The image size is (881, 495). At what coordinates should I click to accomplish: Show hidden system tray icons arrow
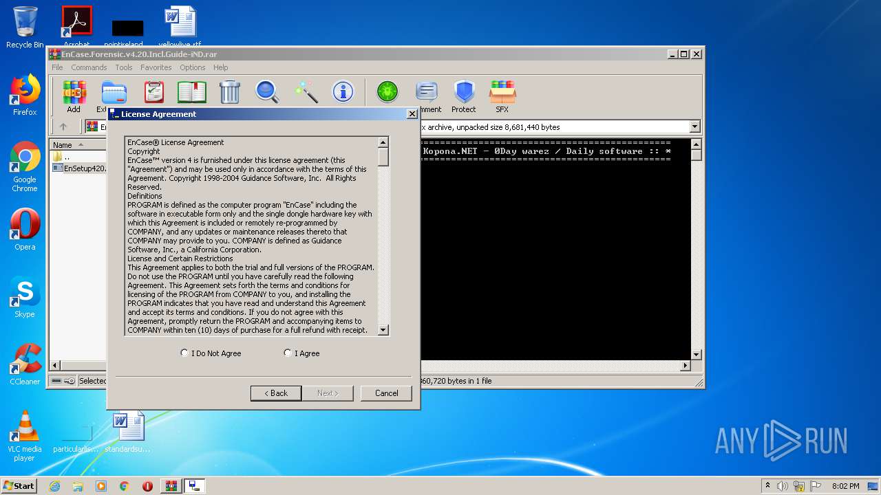point(767,486)
